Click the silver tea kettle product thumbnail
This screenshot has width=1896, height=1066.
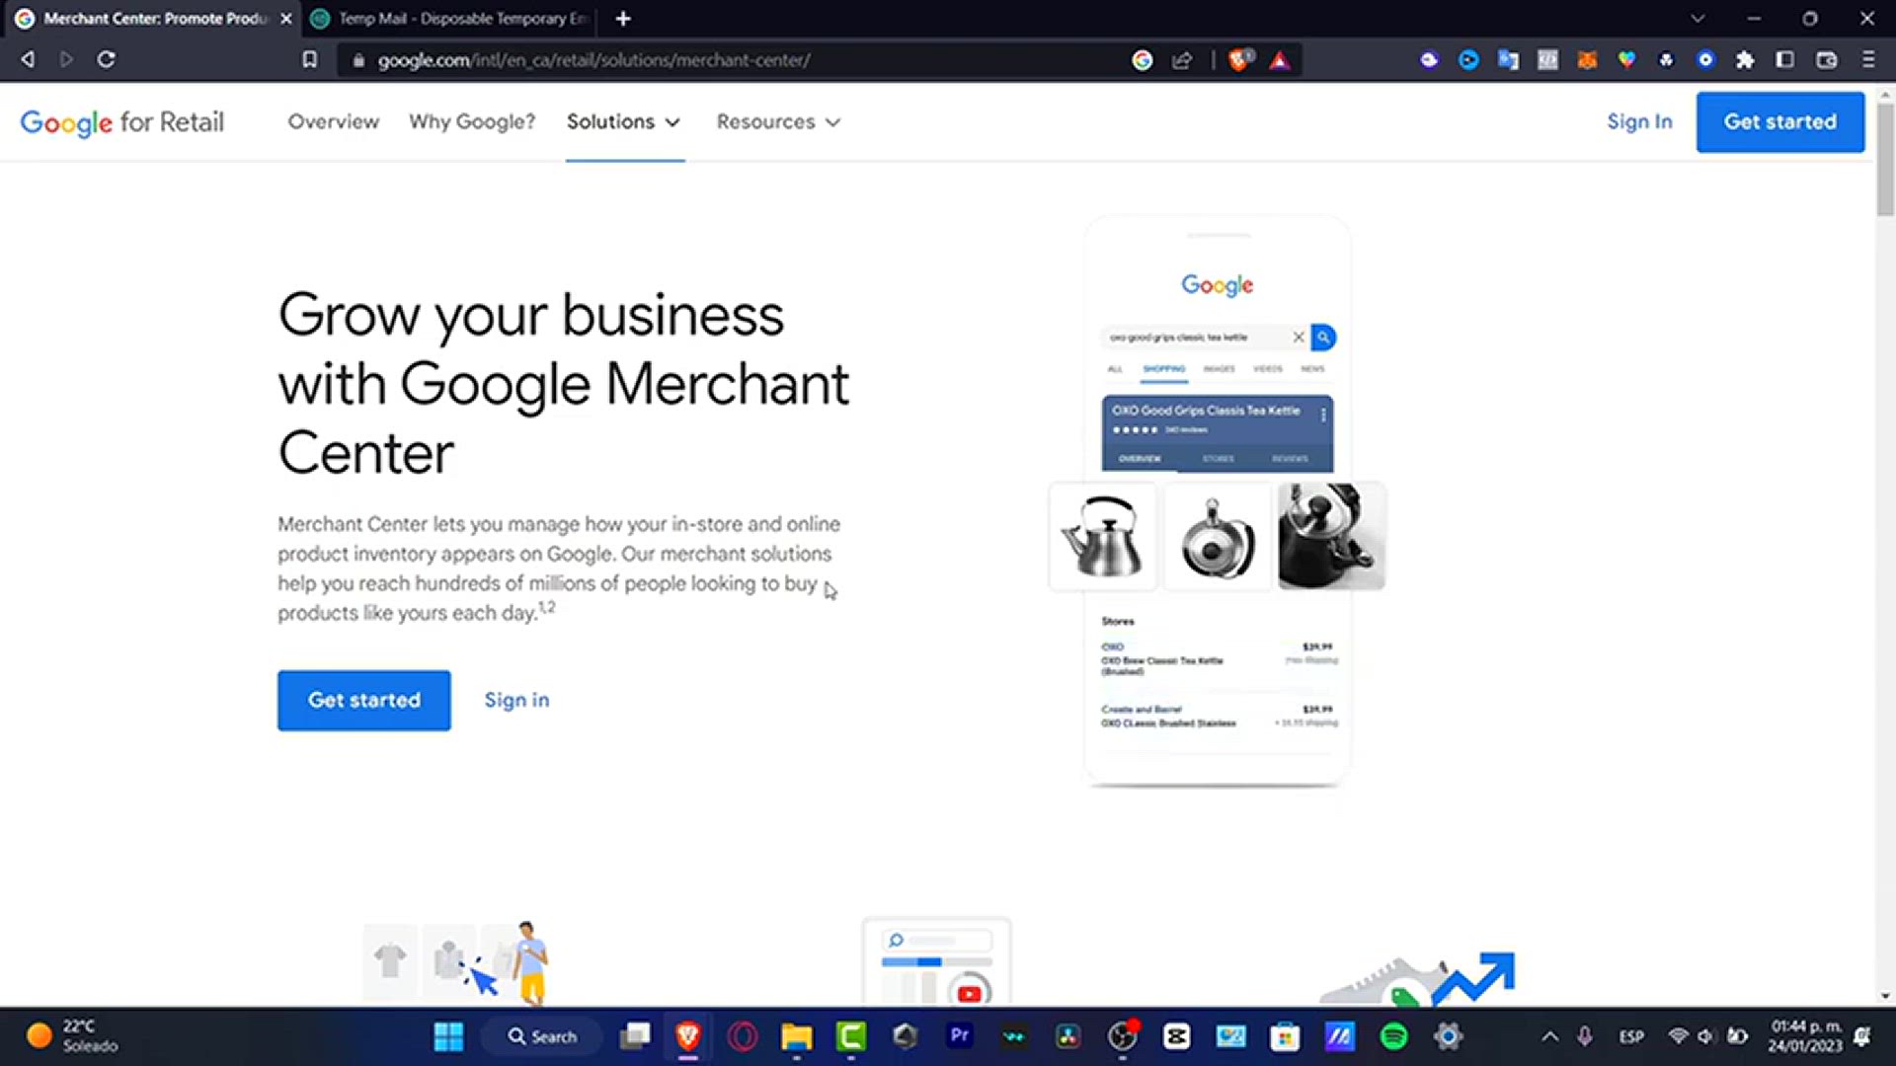coord(1103,537)
